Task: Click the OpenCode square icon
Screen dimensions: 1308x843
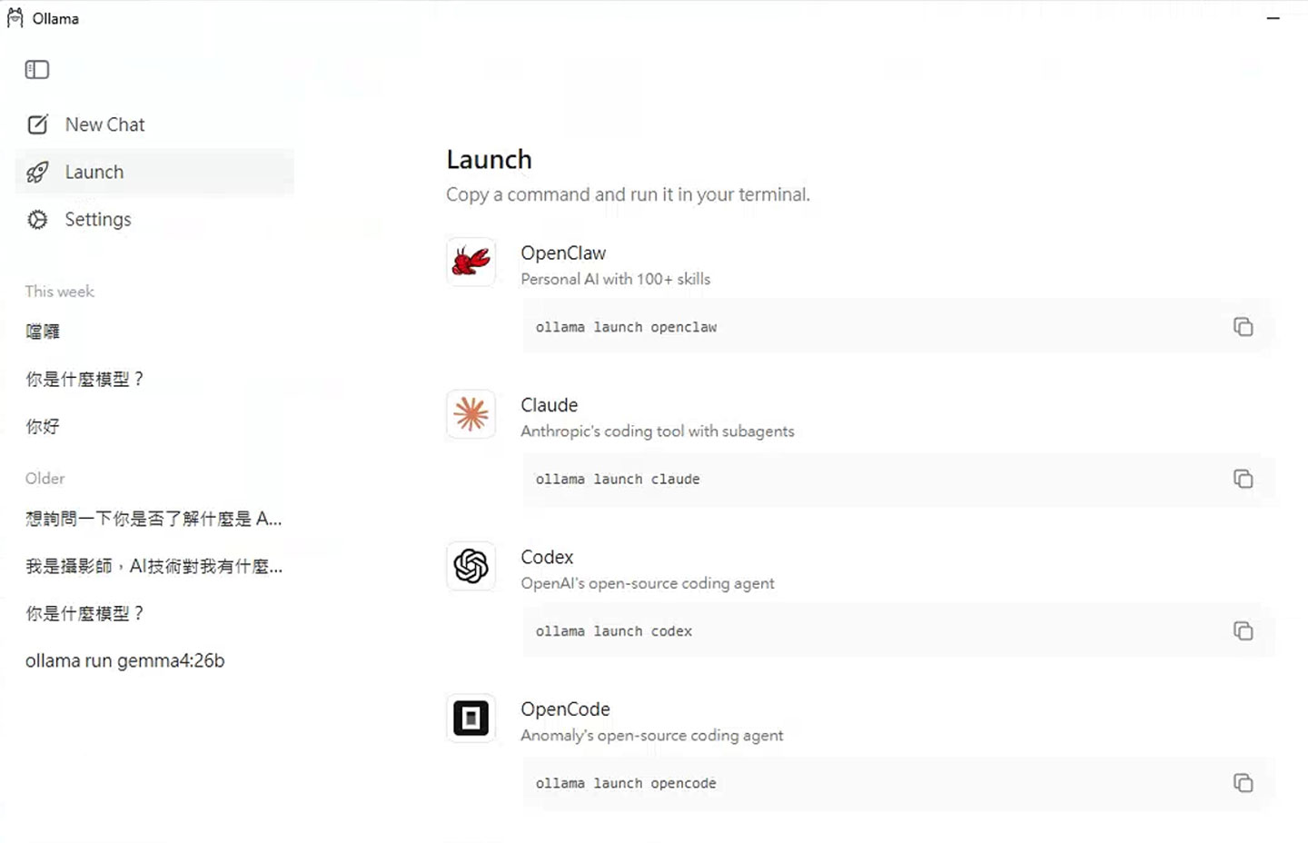Action: coord(471,719)
